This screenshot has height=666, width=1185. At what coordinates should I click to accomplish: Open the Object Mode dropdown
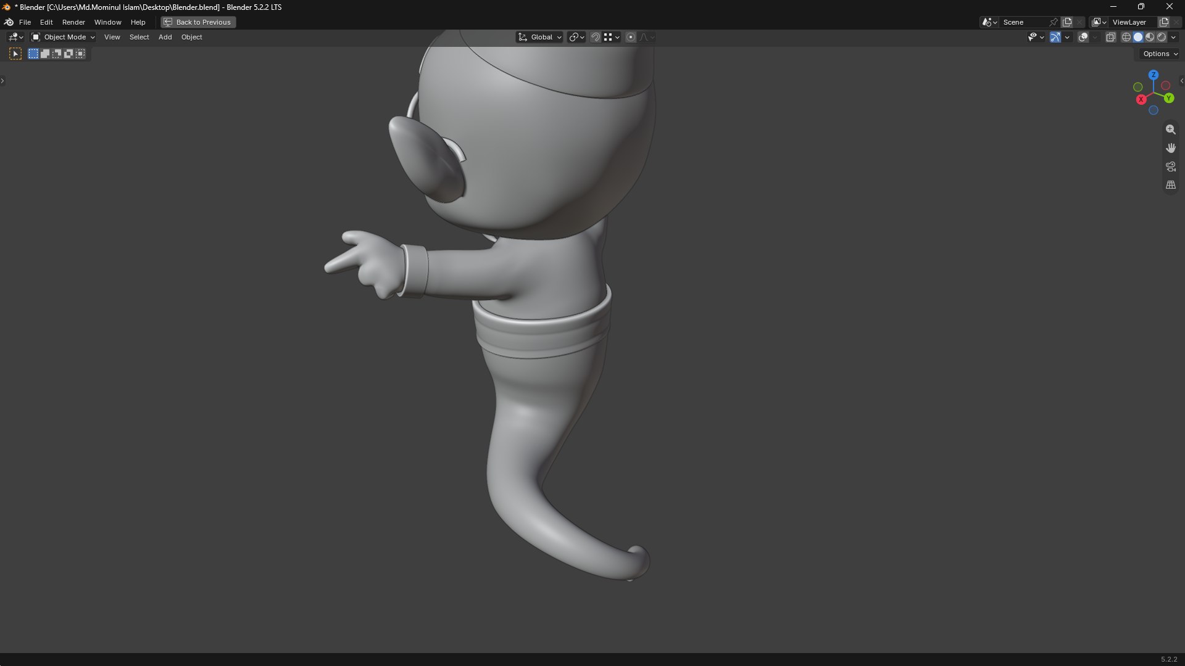click(63, 37)
